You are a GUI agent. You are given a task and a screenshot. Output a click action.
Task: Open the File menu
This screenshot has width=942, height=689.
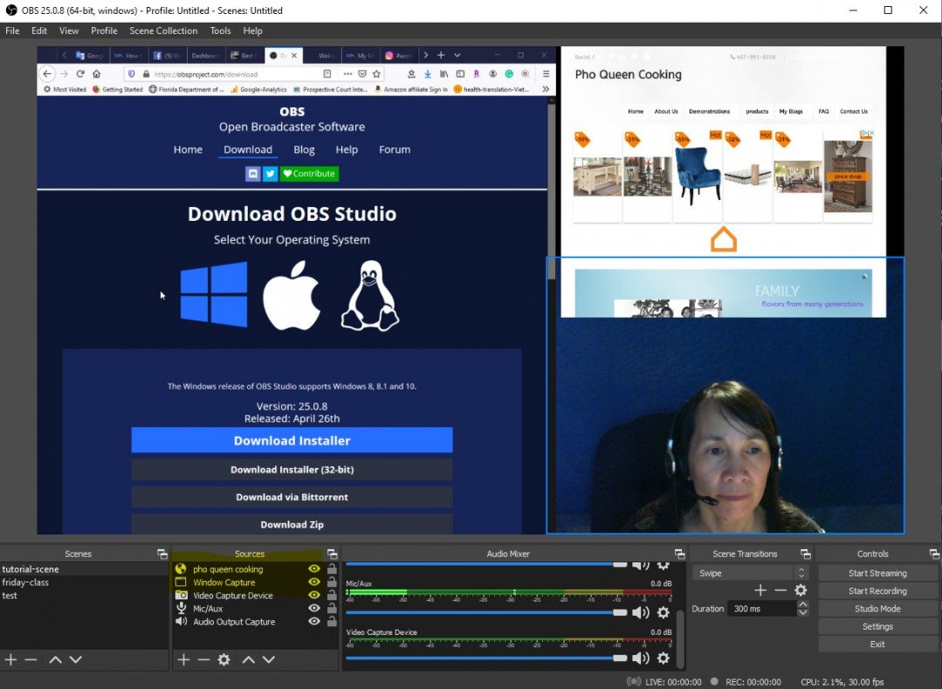pyautogui.click(x=12, y=31)
